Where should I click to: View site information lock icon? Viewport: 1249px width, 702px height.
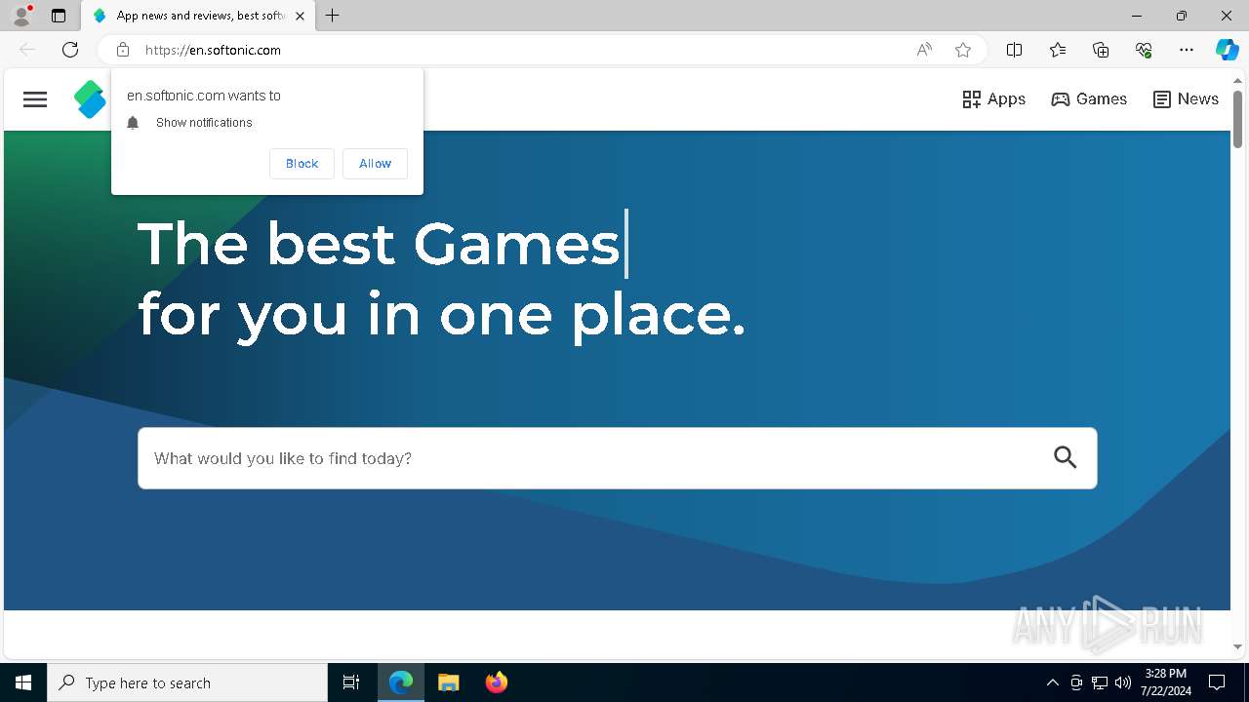click(x=123, y=50)
